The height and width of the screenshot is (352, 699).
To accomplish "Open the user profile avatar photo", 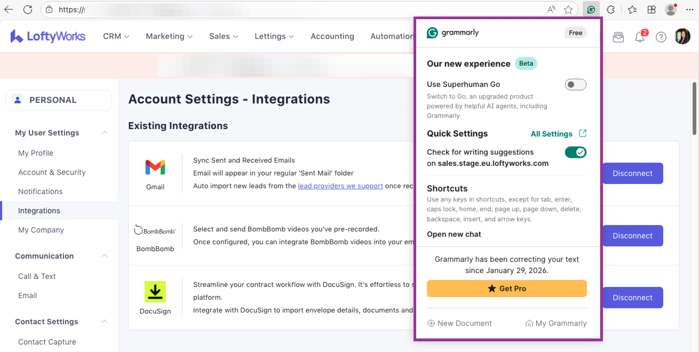I will point(682,36).
